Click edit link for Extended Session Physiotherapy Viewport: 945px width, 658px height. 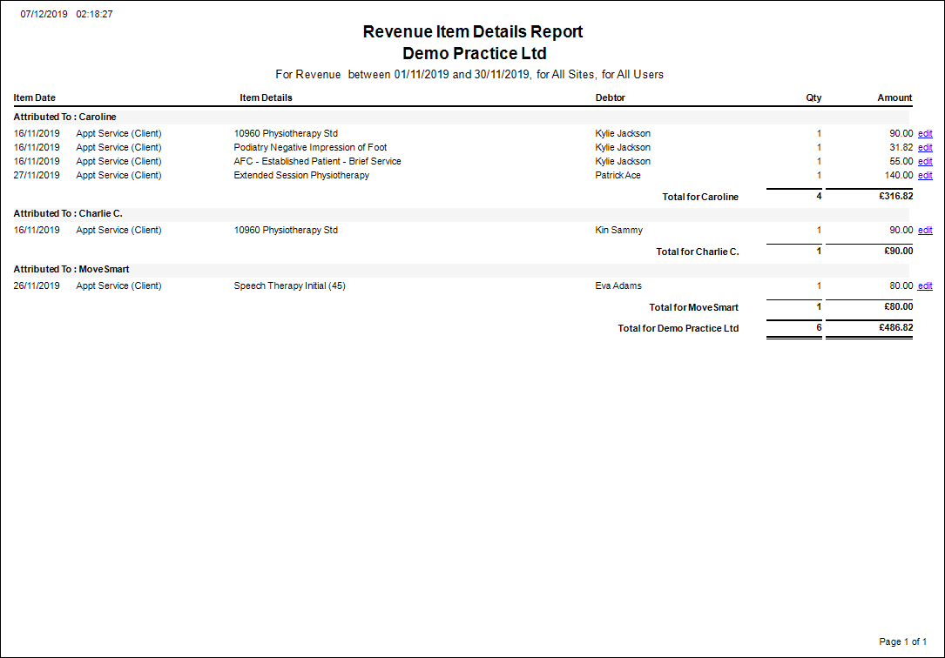[x=925, y=175]
